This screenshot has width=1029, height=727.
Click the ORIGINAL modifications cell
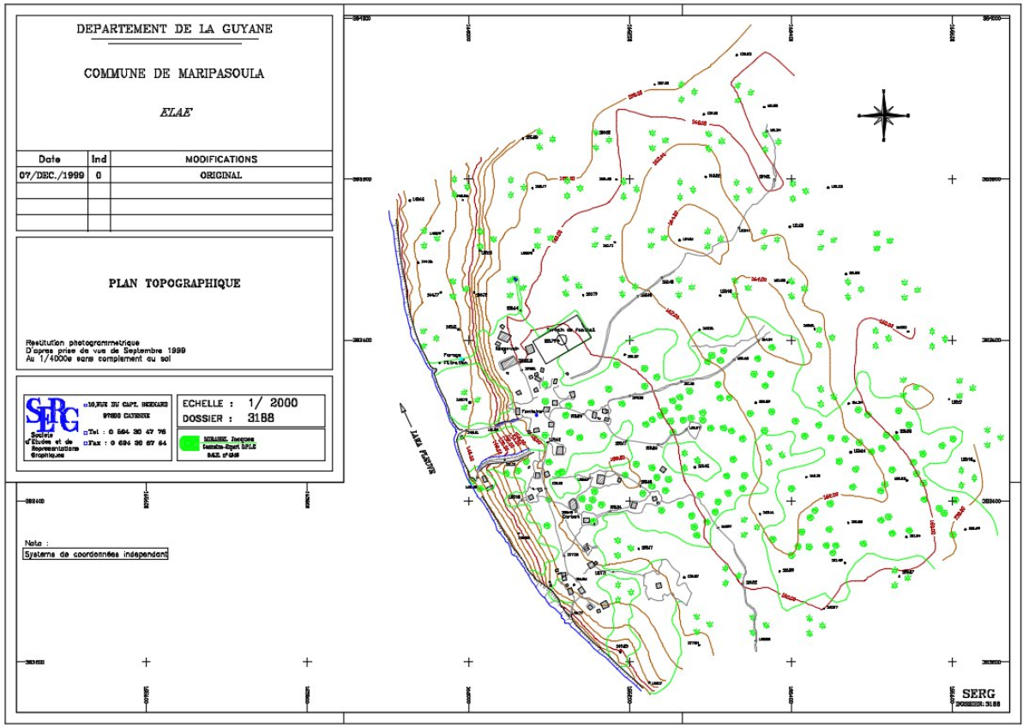(220, 175)
